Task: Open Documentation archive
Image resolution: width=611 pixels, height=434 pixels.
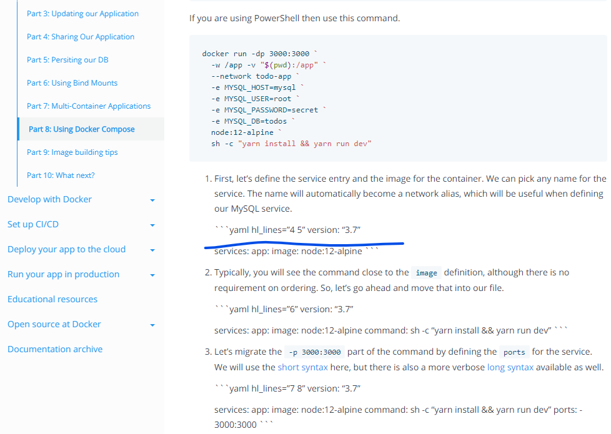Action: 55,349
